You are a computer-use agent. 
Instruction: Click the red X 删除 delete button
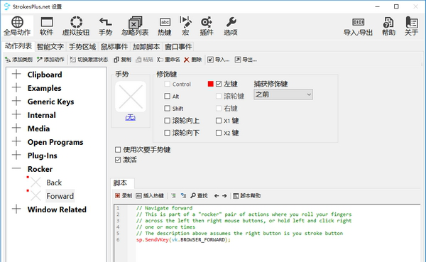pos(192,60)
